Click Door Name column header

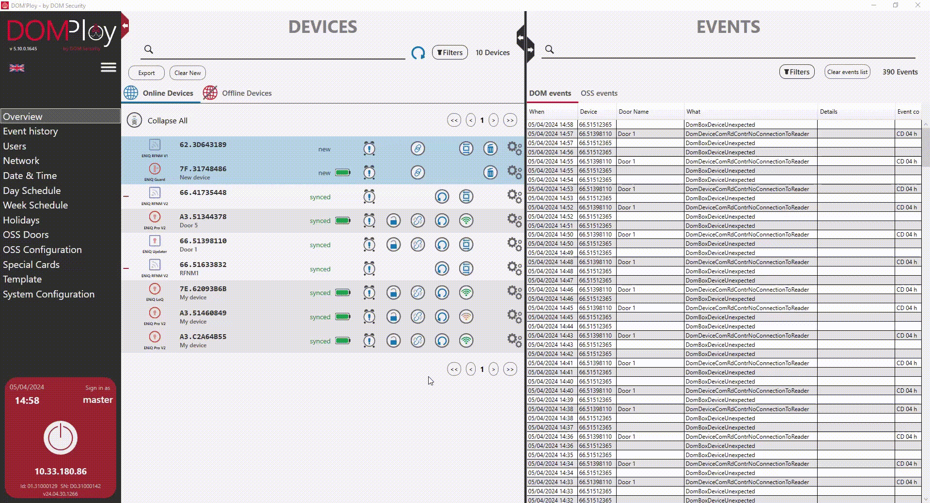coord(650,111)
